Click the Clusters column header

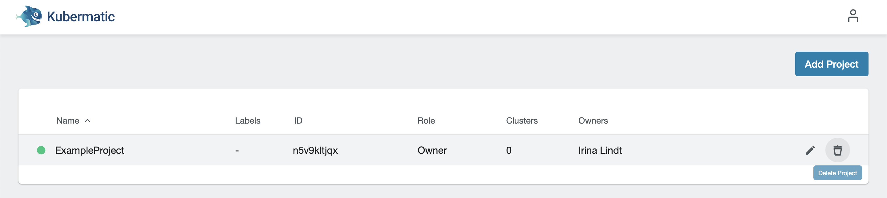pos(522,121)
